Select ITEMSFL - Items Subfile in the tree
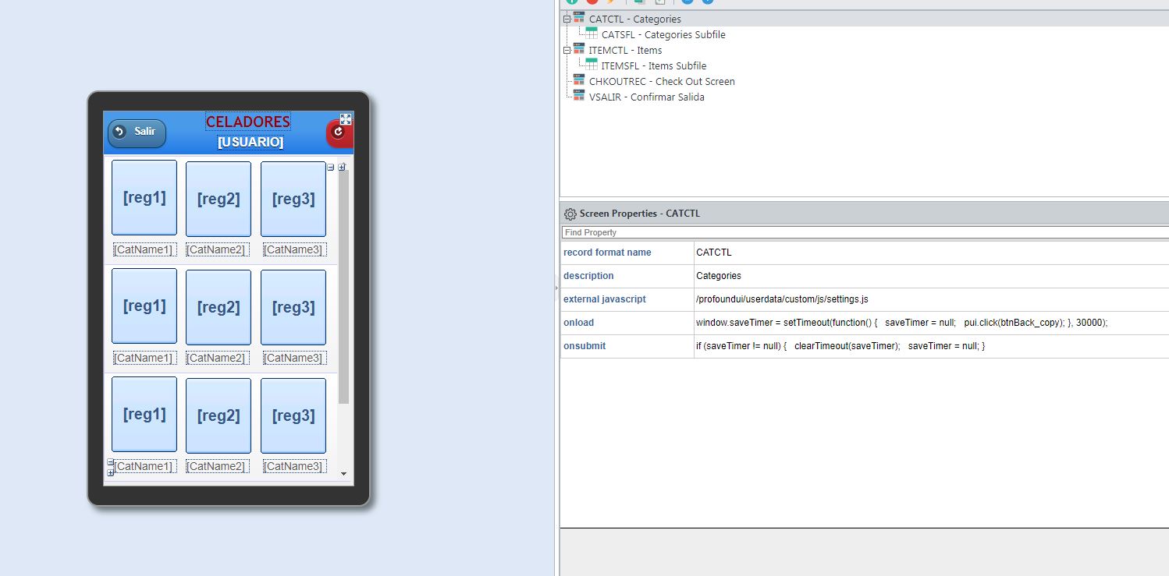1169x576 pixels. 654,65
